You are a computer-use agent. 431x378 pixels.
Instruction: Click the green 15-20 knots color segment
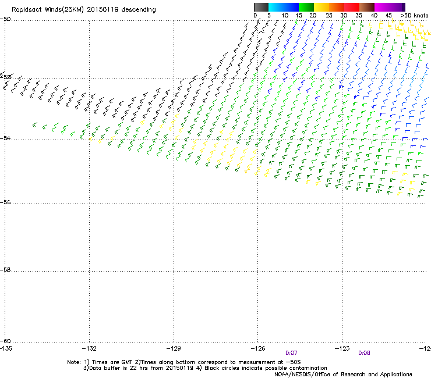[x=306, y=7]
